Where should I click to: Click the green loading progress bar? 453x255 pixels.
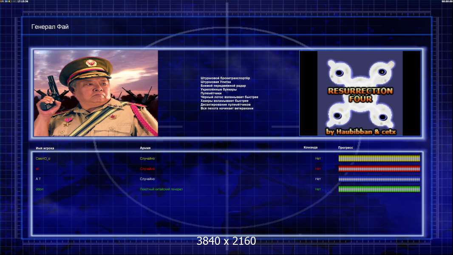(379, 189)
